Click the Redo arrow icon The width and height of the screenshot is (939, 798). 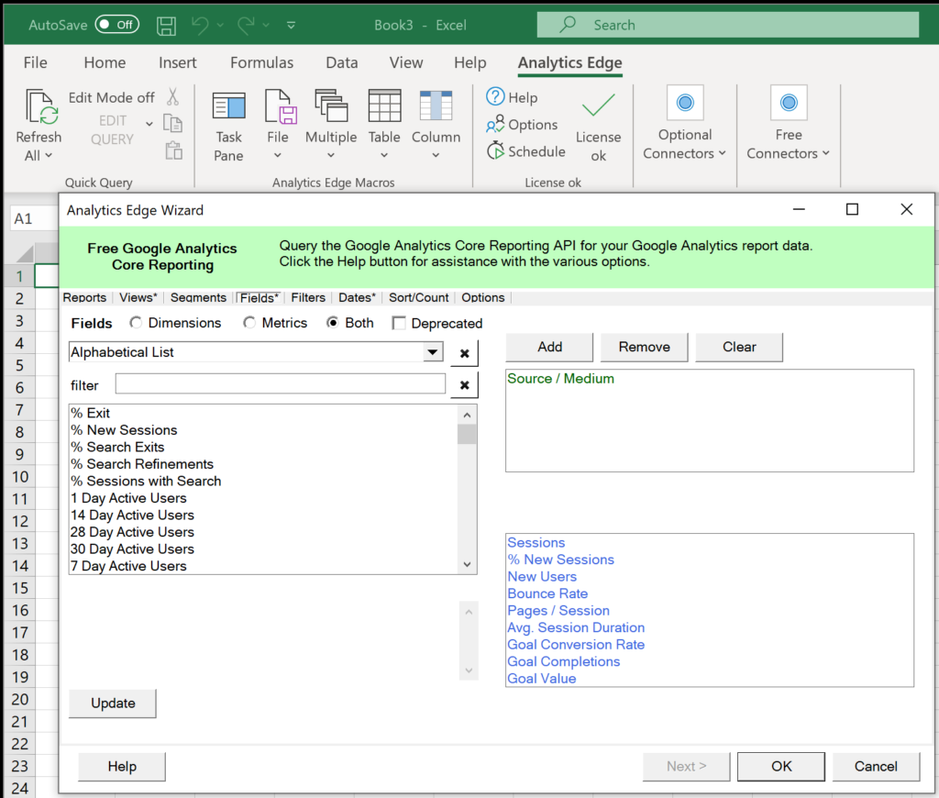(246, 25)
